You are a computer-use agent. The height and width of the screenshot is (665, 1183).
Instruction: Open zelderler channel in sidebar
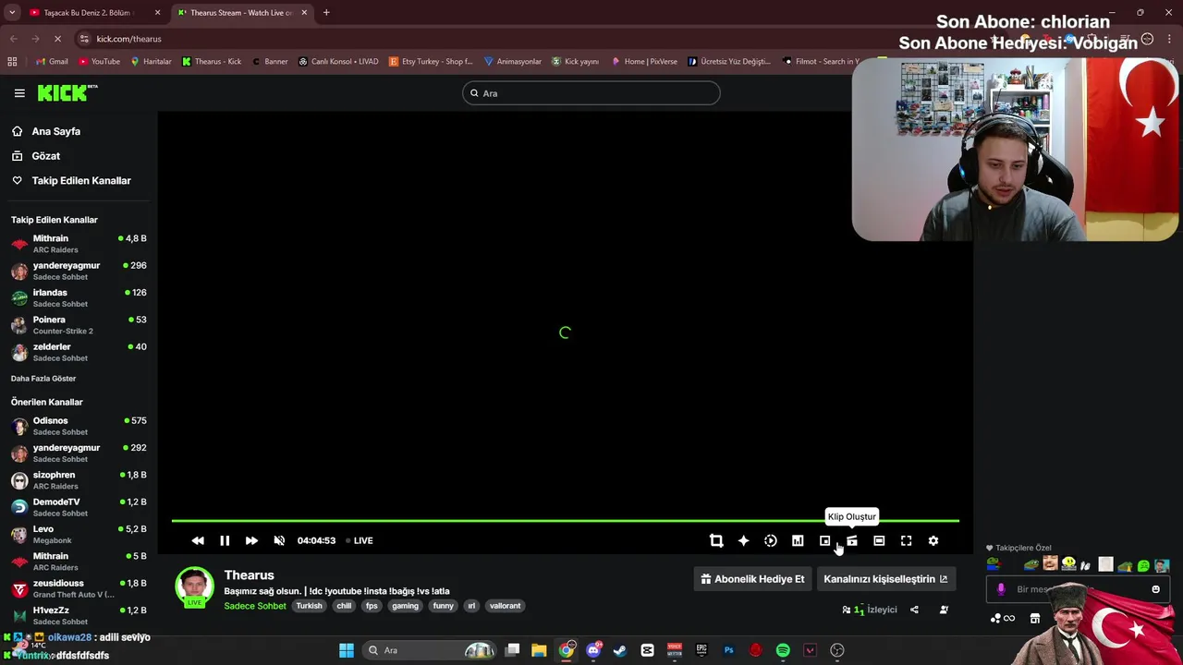[x=79, y=352]
